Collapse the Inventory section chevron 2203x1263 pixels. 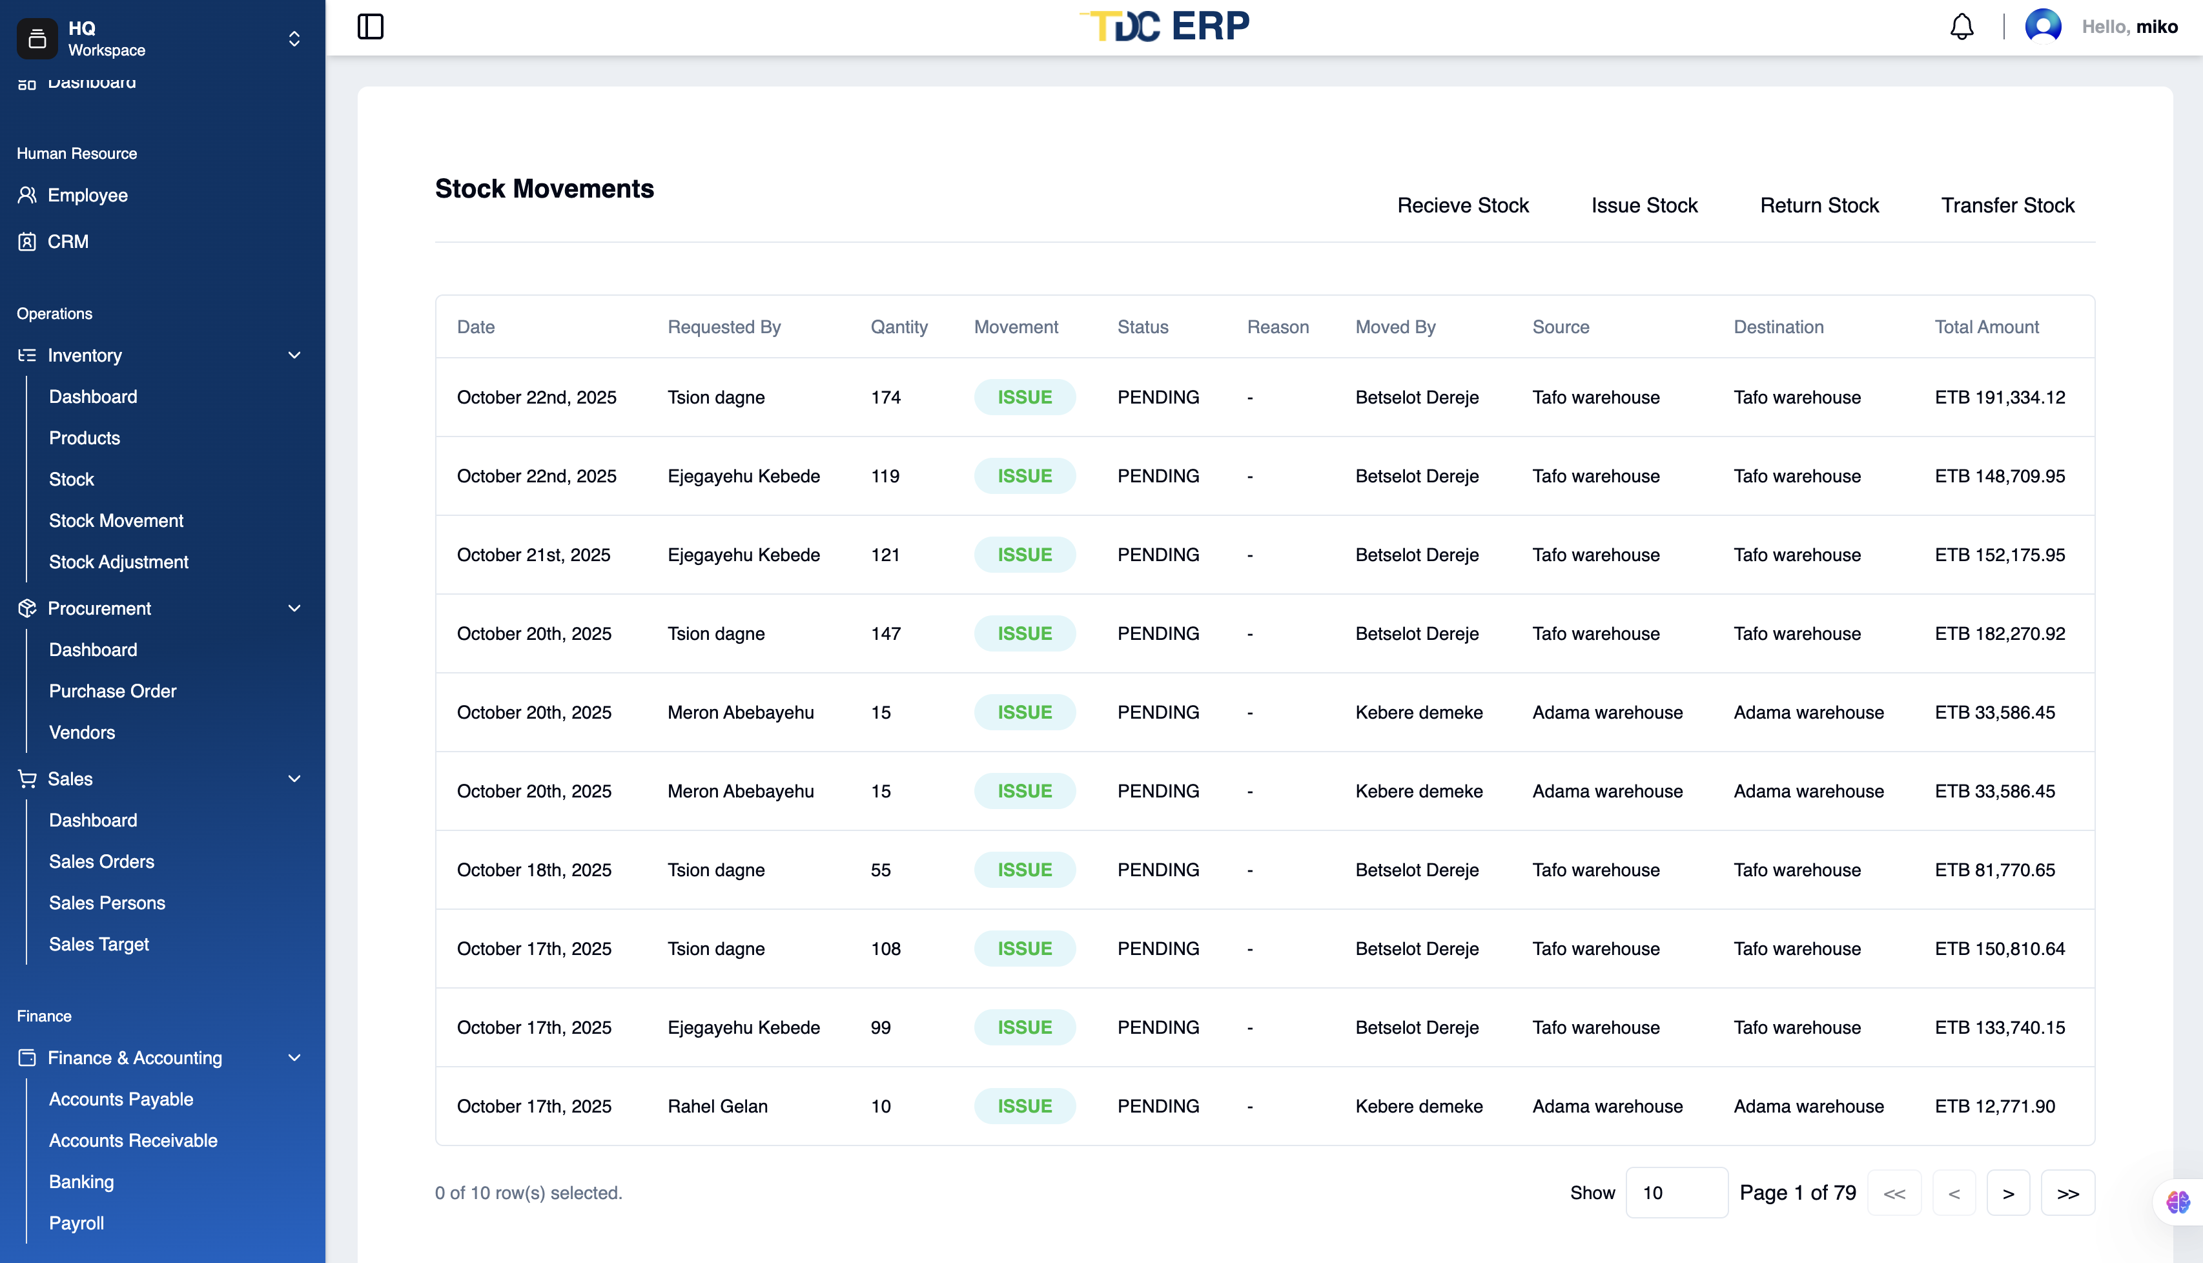(294, 354)
